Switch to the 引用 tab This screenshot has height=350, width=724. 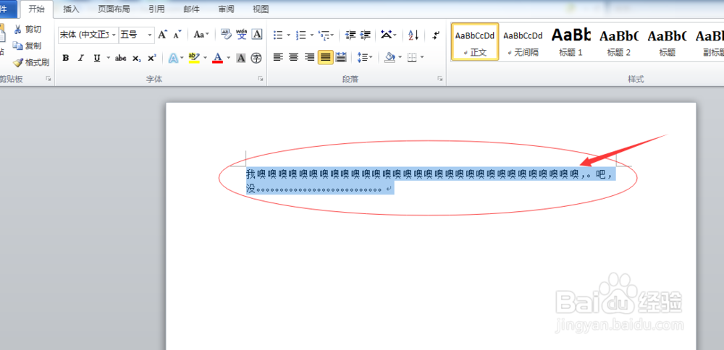(156, 9)
